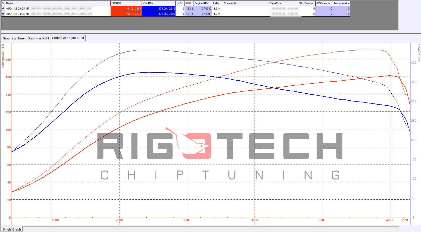Viewport: 421px width, 232px height.
Task: Click 4000 RPM axis tick label
Action: [x=390, y=220]
